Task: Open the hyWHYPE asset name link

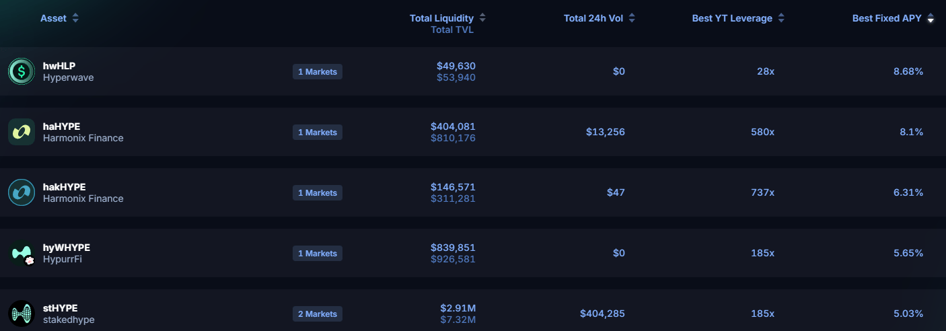Action: 66,248
